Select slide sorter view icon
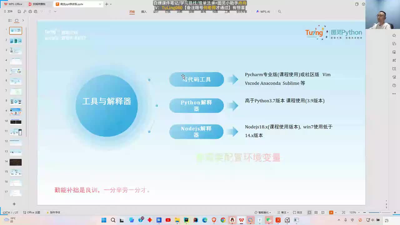This screenshot has height=225, width=400. click(x=316, y=212)
